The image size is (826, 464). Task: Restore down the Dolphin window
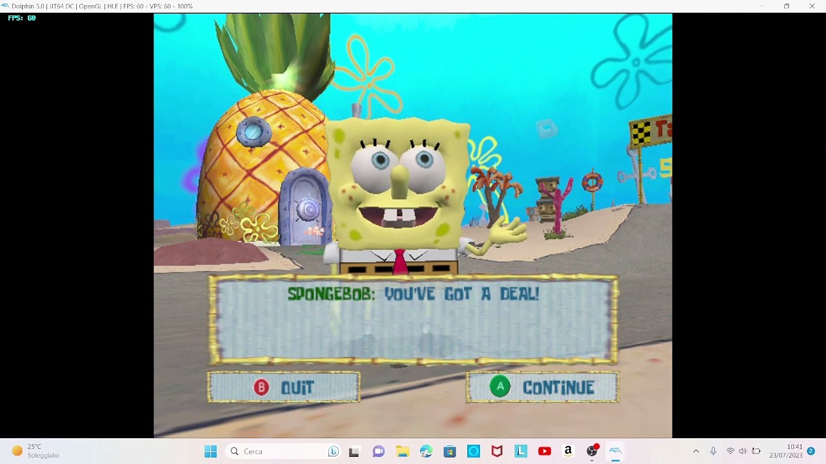coord(787,6)
